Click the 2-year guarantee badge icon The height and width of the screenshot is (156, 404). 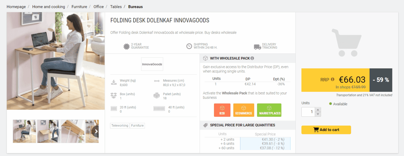(x=126, y=46)
